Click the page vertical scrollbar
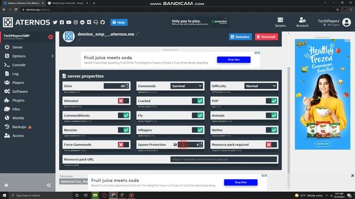This screenshot has width=355, height=199. pos(288,120)
